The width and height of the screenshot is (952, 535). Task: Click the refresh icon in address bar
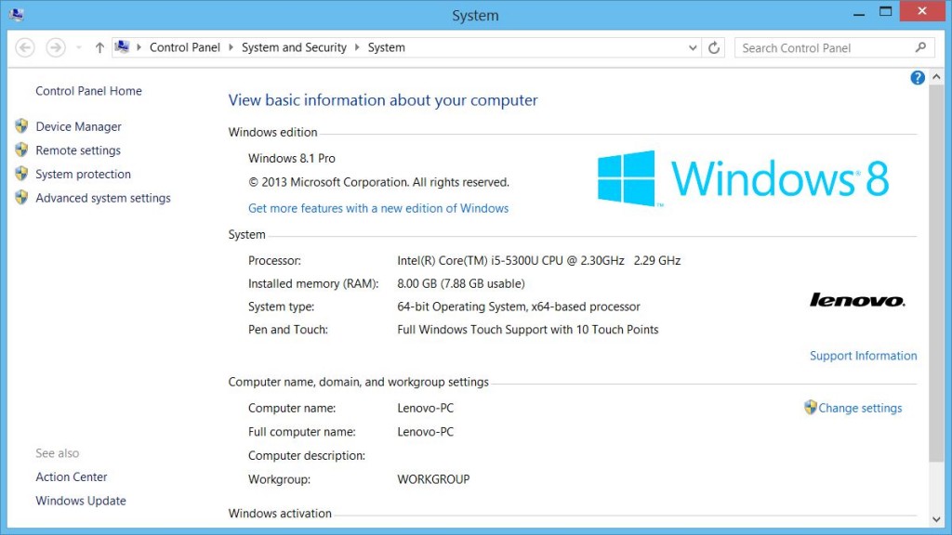click(713, 47)
